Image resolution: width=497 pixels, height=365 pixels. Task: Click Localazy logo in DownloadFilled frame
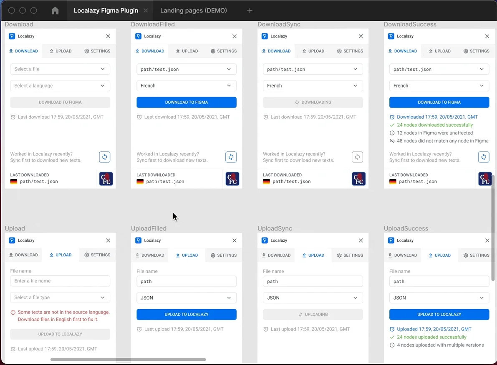[x=138, y=36]
